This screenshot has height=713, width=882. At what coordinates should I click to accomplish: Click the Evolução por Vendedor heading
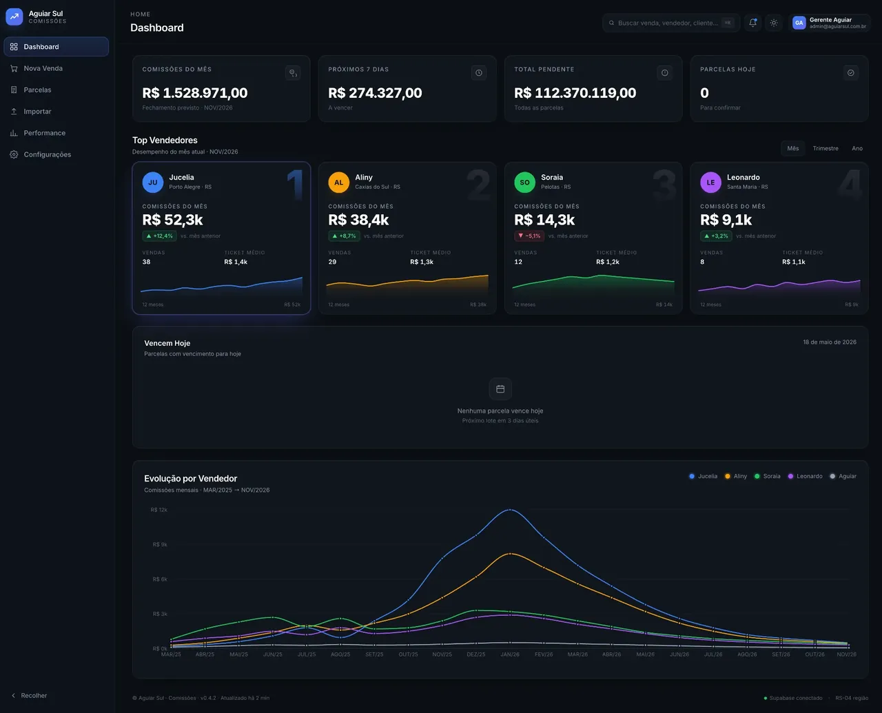[x=191, y=479]
